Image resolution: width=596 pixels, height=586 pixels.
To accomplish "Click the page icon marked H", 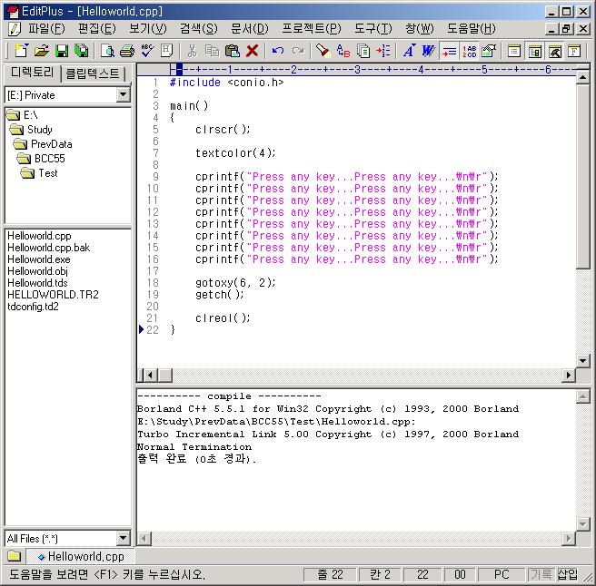I will 167,51.
